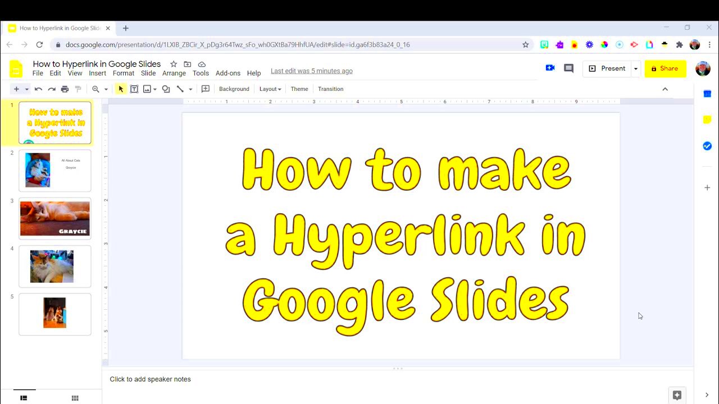This screenshot has height=404, width=719.
Task: Join a call with the Meet camera icon
Action: (550, 68)
